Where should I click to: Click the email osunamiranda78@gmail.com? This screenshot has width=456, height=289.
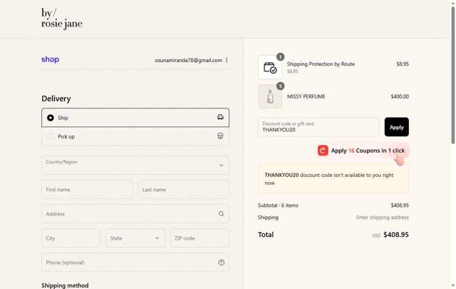188,61
